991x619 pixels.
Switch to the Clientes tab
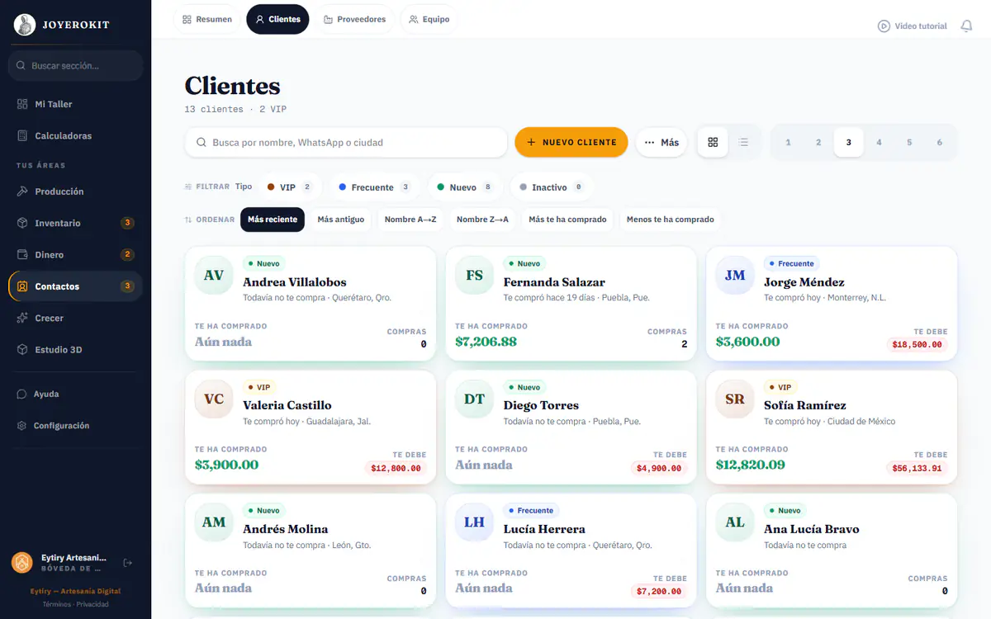[x=277, y=19]
